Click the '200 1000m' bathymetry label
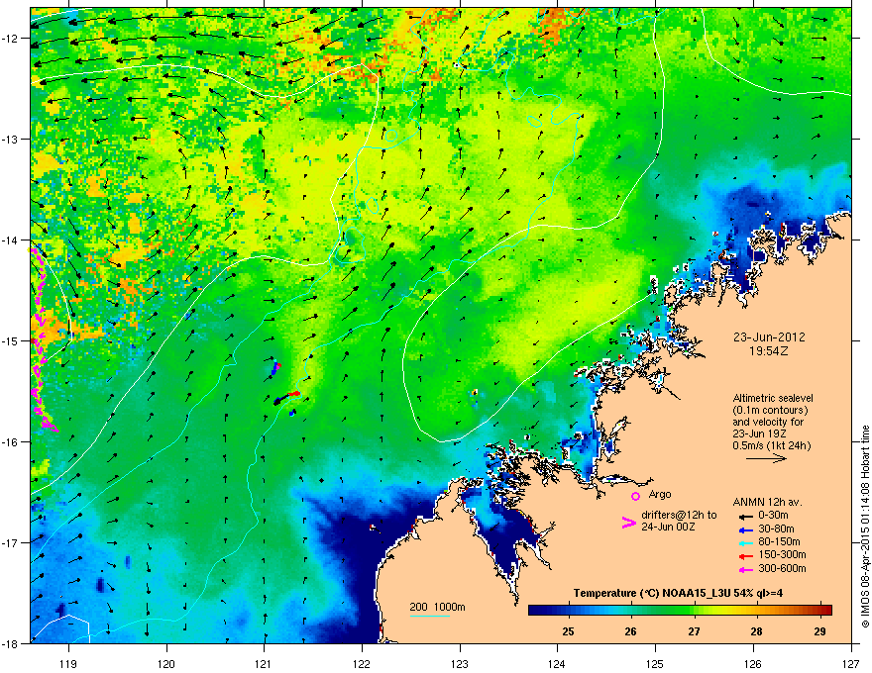 [x=437, y=607]
